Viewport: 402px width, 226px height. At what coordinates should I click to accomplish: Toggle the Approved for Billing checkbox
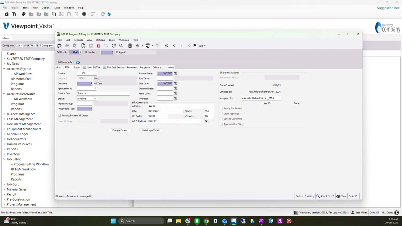[221, 124]
